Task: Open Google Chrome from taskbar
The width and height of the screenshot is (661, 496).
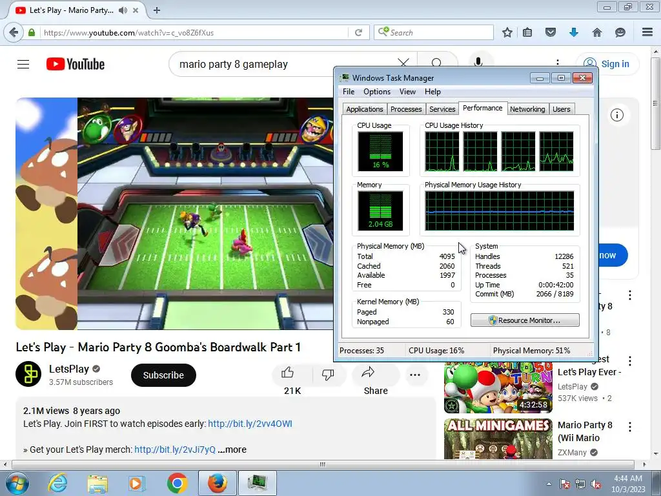Action: coord(177,483)
